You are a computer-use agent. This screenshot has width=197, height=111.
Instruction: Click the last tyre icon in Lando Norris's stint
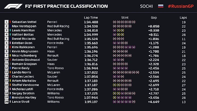click(x=138, y=72)
